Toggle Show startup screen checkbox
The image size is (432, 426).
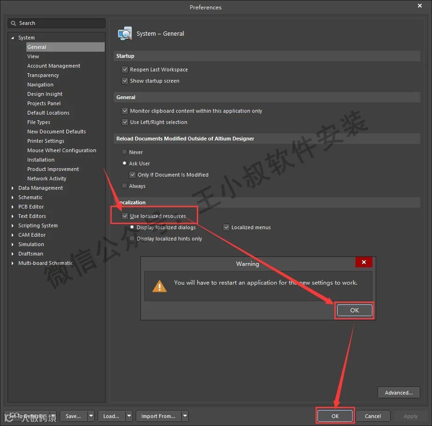tap(125, 81)
